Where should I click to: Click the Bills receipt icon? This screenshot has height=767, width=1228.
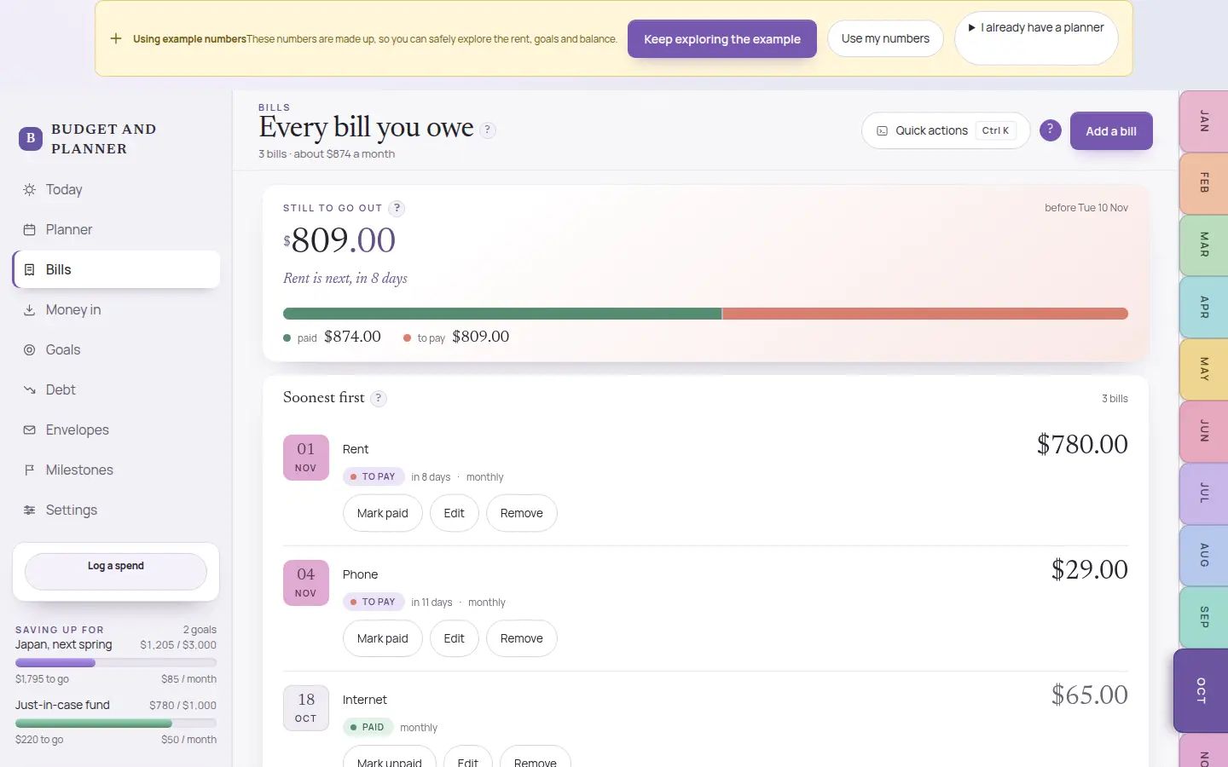tap(29, 269)
